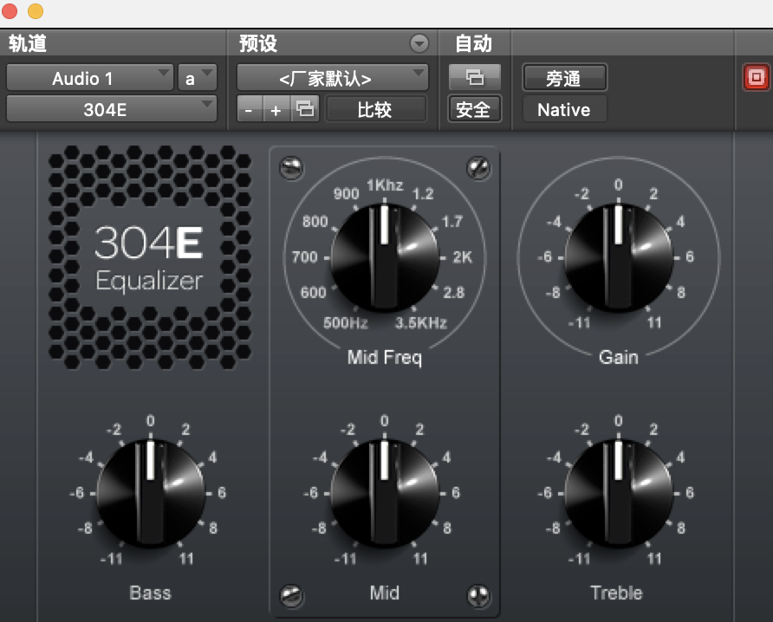This screenshot has width=773, height=622.
Task: Toggle the 安全 automation safe button
Action: tap(474, 109)
